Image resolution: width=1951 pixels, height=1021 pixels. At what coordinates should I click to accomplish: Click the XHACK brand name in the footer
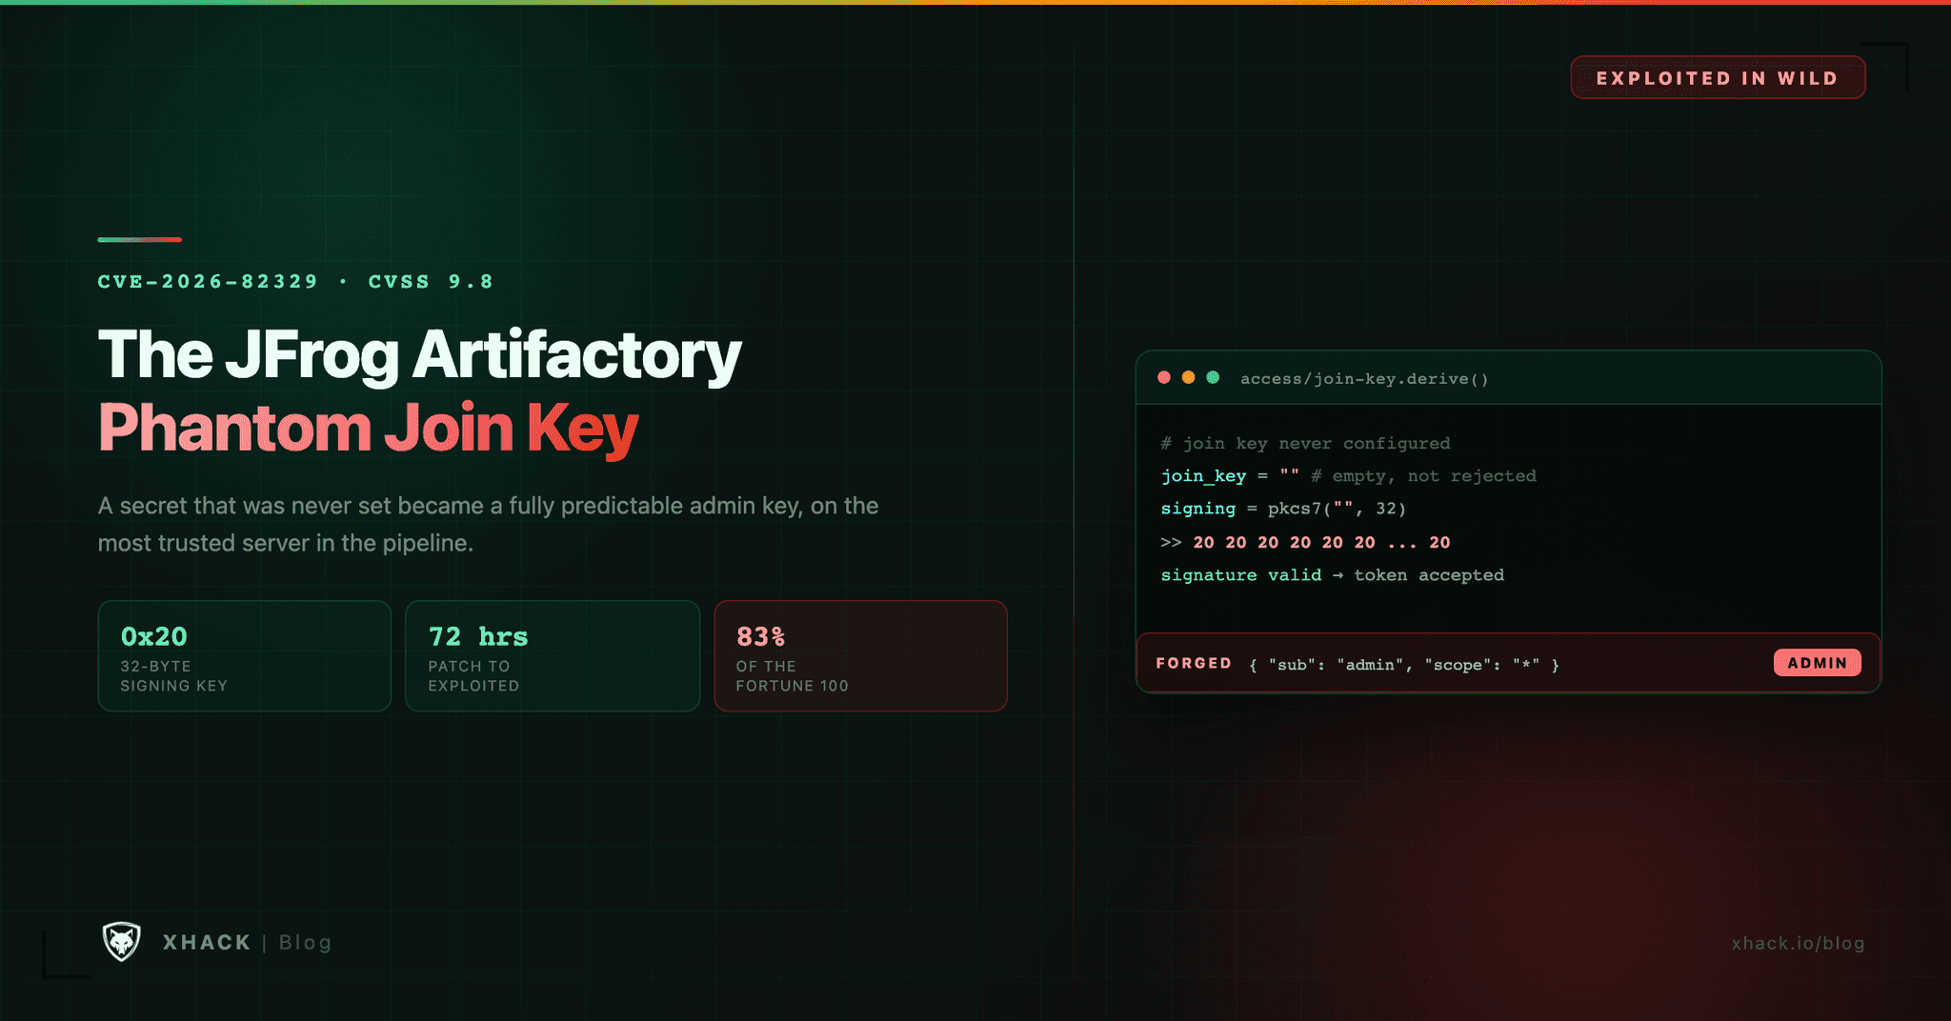coord(207,942)
